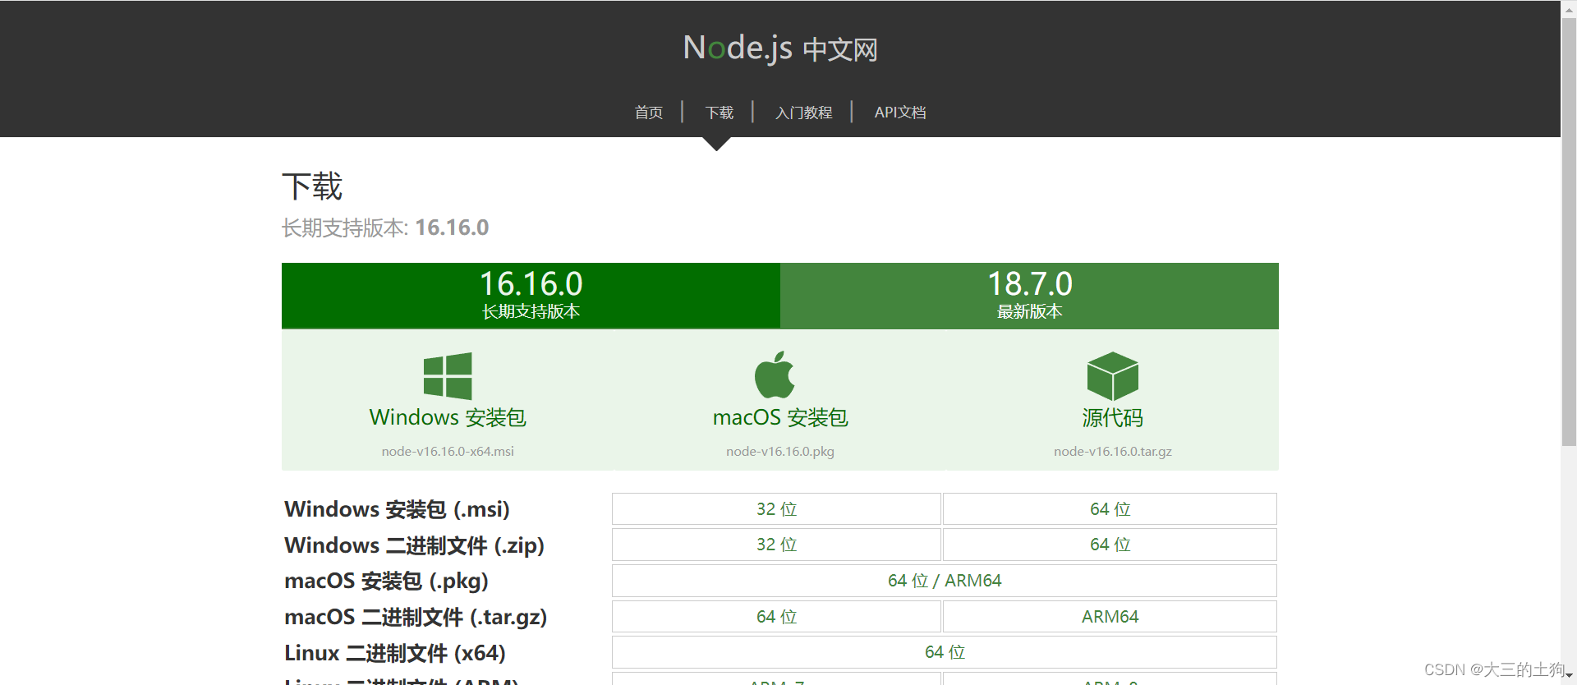This screenshot has height=685, width=1577.
Task: Click node-v16.16.0.pkg file name
Action: [x=780, y=451]
